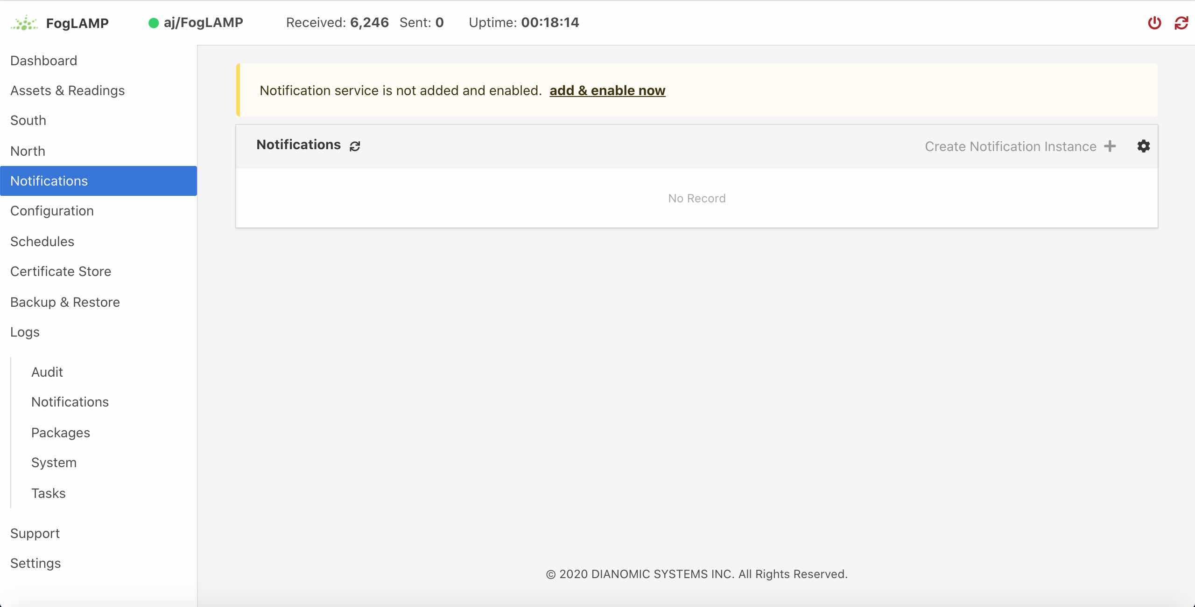Toggle the System log option
This screenshot has width=1195, height=607.
54,462
